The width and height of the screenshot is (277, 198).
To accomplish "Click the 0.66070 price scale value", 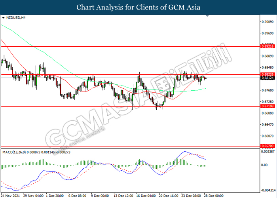I will pos(268,136).
